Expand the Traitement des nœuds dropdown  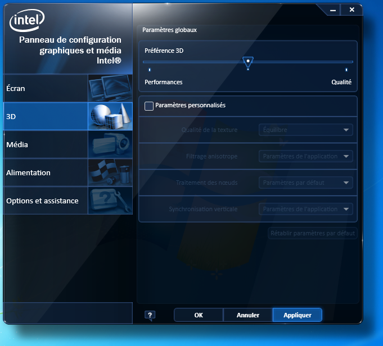click(306, 183)
